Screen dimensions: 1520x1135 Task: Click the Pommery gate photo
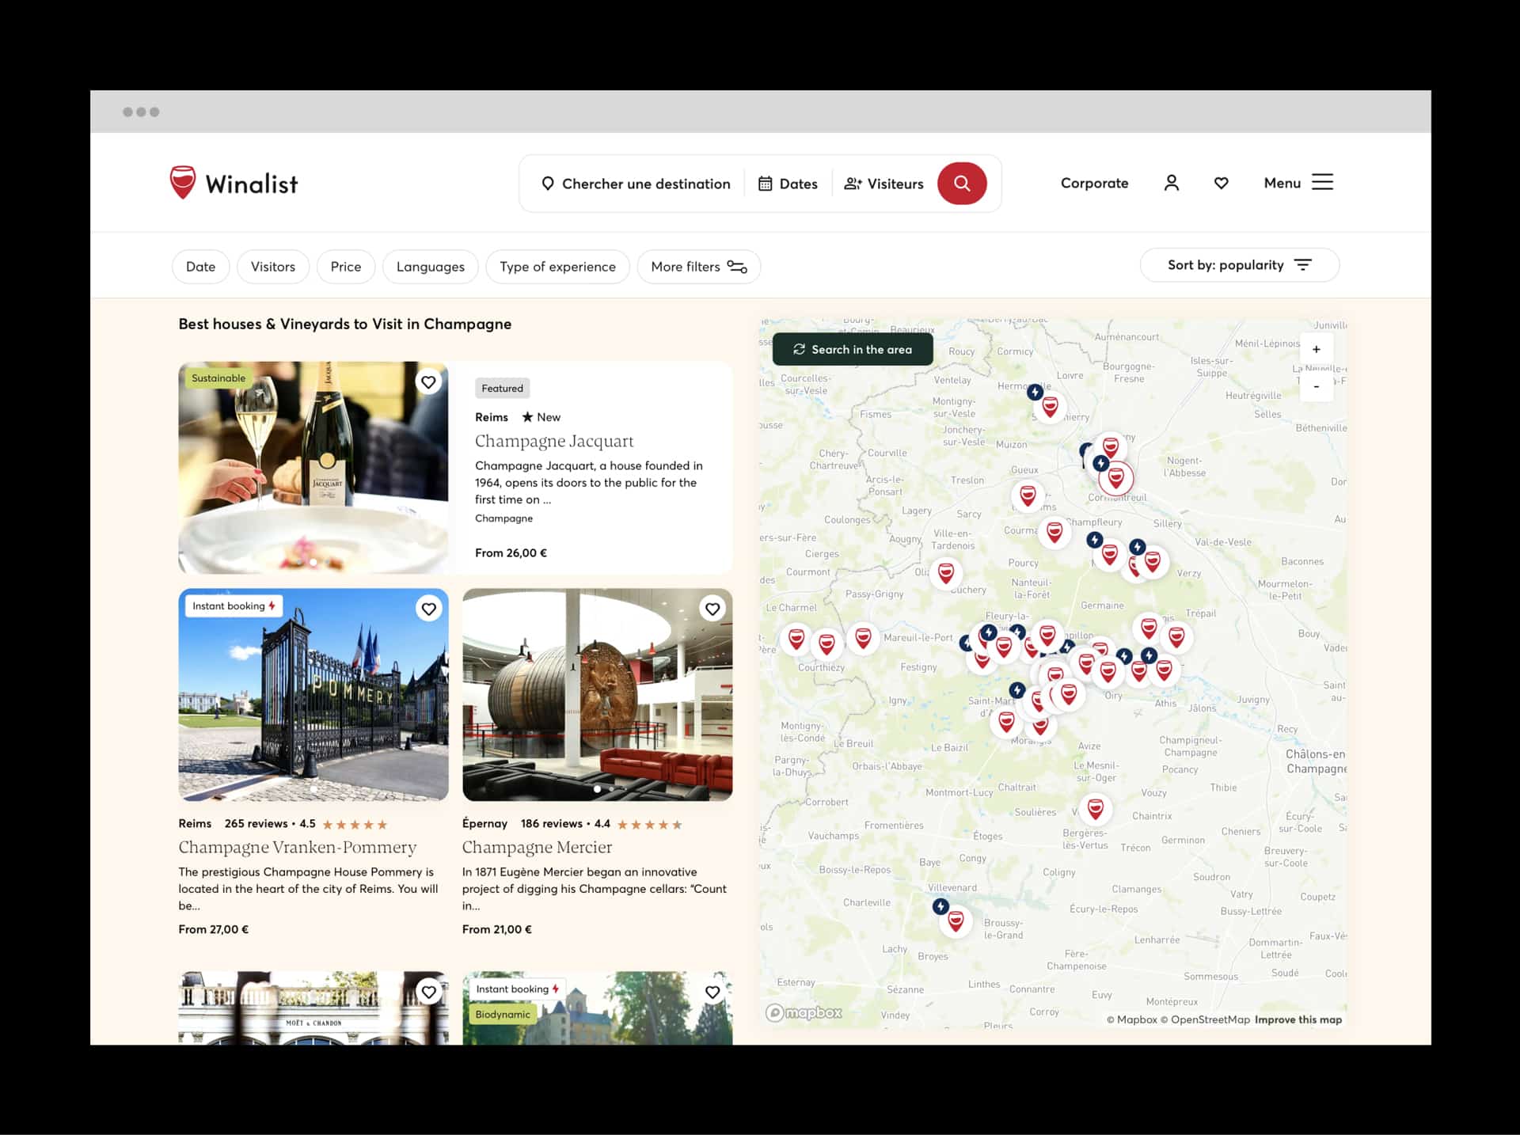click(313, 695)
